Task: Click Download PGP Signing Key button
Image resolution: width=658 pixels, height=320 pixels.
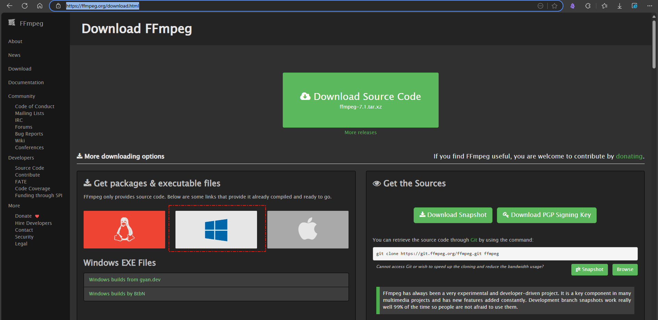Action: tap(547, 215)
